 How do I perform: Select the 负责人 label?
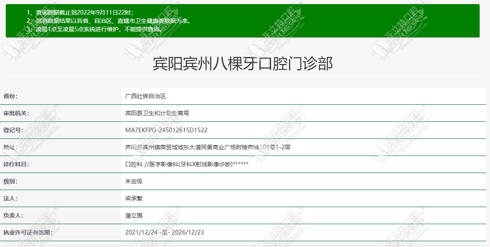[x=13, y=215]
